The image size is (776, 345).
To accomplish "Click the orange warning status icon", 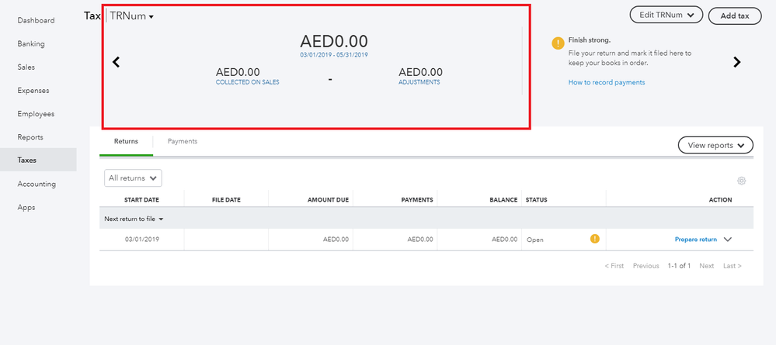I will coord(594,239).
